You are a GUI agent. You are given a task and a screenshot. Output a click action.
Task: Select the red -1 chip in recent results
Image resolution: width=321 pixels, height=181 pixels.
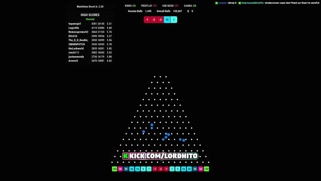[147, 20]
